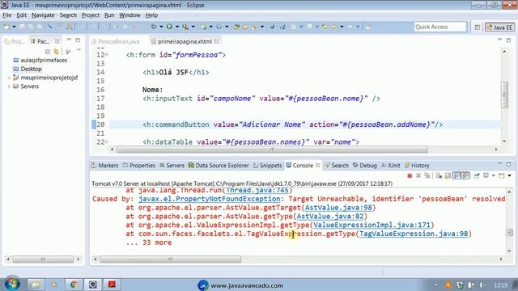The image size is (518, 291).
Task: Open the Open Console dropdown arrow
Action: click(509, 175)
